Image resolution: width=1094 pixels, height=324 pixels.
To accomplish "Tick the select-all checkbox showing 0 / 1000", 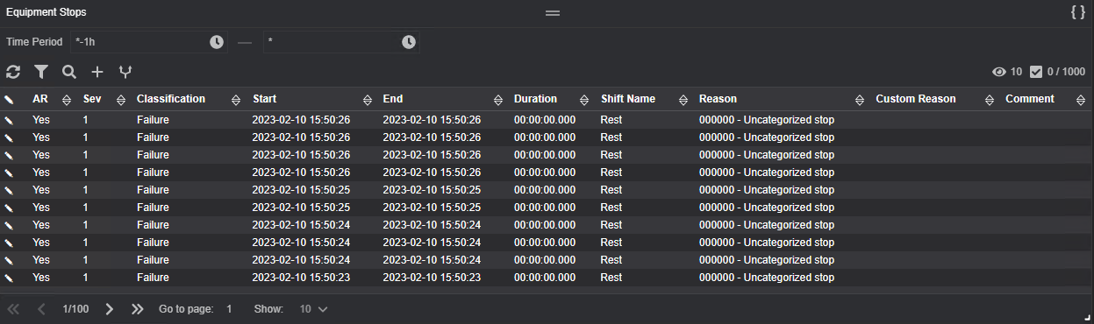I will point(1035,72).
